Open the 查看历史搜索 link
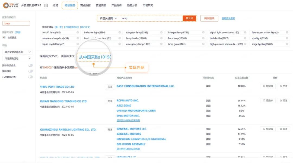The image size is (293, 163). pyautogui.click(x=228, y=18)
